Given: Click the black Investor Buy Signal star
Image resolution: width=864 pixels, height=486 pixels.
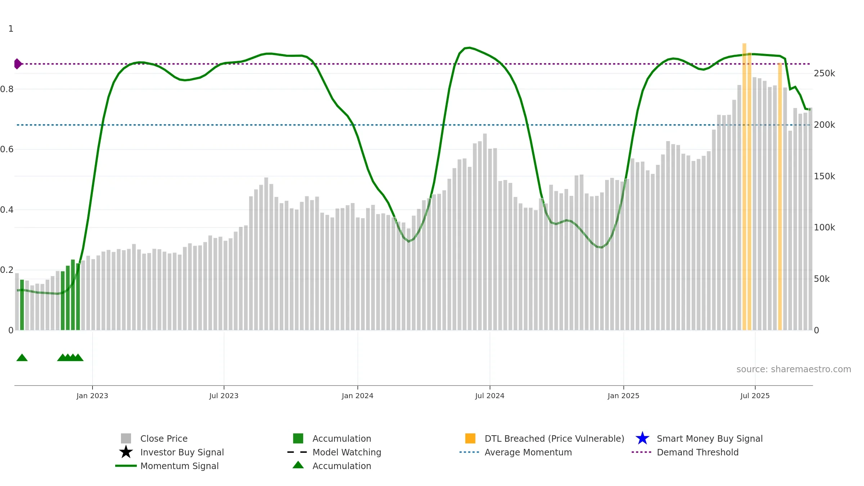Looking at the screenshot, I should [x=126, y=452].
